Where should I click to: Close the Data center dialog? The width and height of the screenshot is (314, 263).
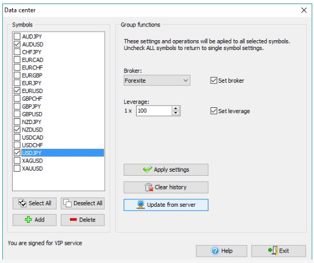(304, 10)
